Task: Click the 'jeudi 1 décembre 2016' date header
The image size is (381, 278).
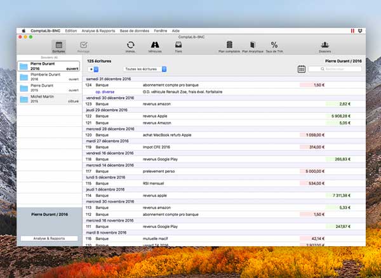Action: (x=105, y=189)
